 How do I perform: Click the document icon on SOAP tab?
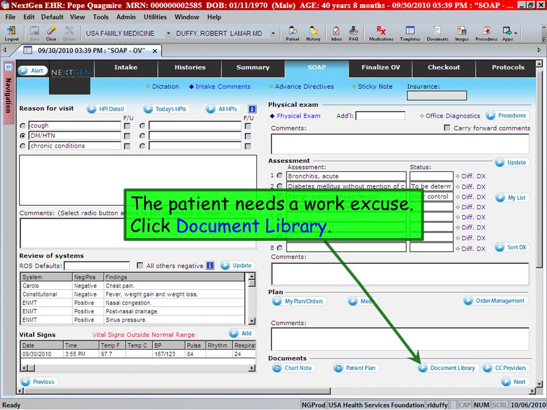27,51
